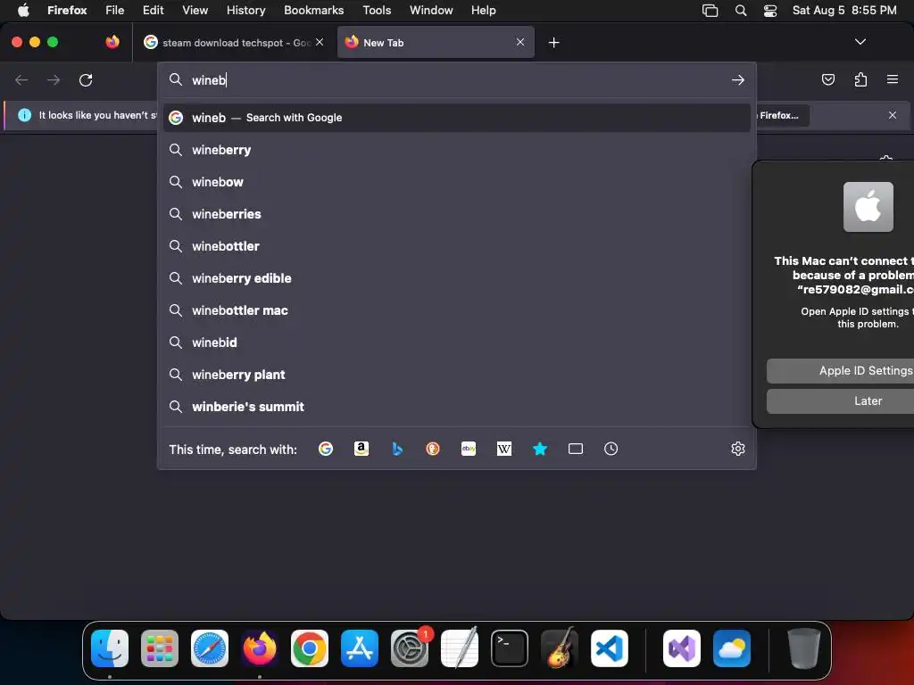Open the Apple menu
Image resolution: width=914 pixels, height=685 pixels.
(x=23, y=10)
